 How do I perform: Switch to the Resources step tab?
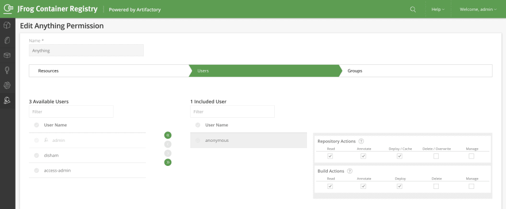pos(109,71)
